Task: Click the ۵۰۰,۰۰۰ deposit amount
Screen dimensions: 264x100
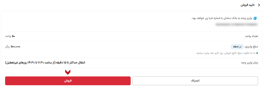Action: 15,47
